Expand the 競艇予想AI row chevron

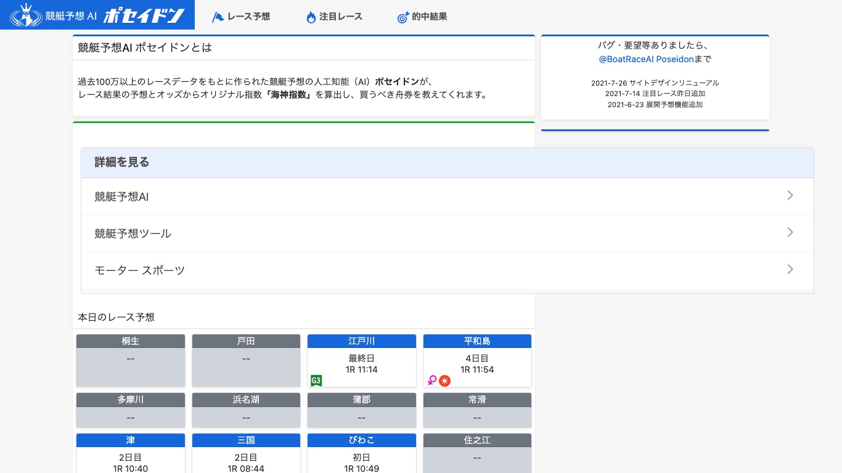coord(790,195)
